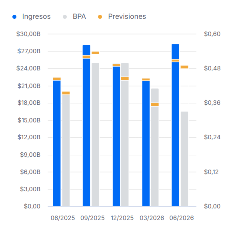Viewport: 240px width, 234px height.
Task: Select the blue revenue bar for 06/2025
Action: (57, 142)
